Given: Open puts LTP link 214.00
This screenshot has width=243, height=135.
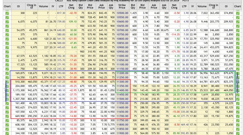Looking at the screenshot, I should [x=185, y=99].
